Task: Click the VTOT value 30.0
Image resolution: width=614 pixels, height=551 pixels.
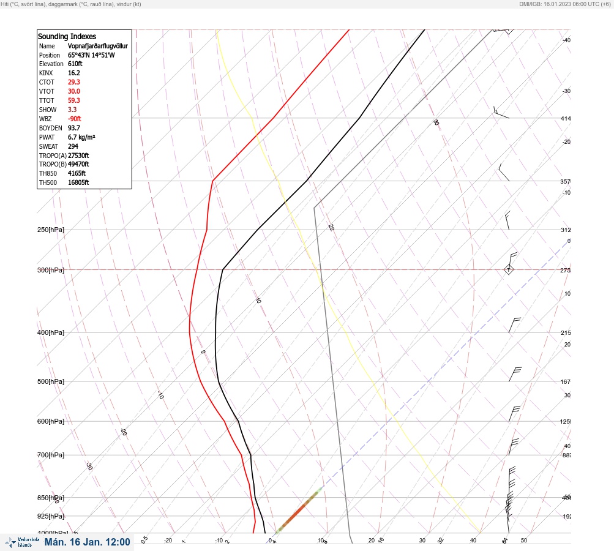Action: click(x=74, y=91)
